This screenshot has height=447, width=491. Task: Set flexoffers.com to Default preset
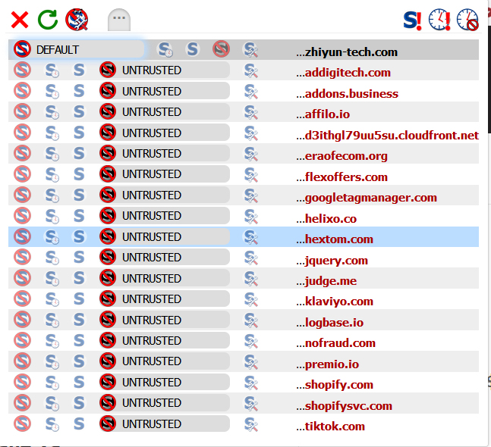(22, 174)
